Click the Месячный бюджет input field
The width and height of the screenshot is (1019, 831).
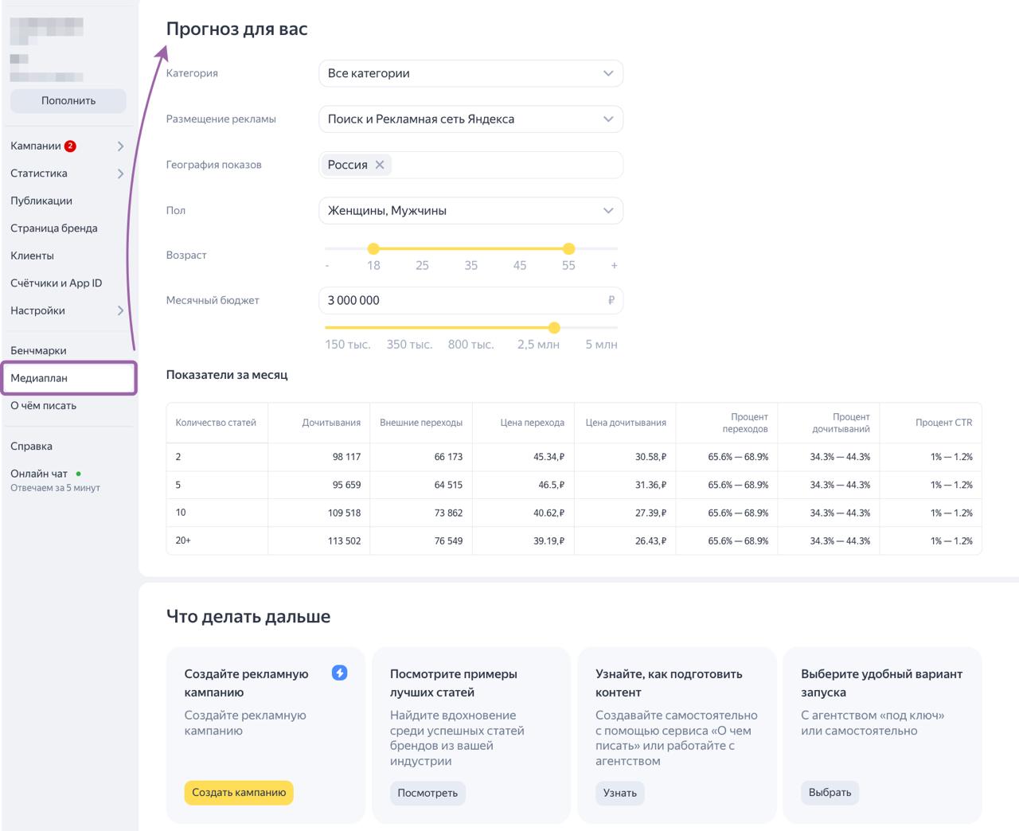[462, 301]
